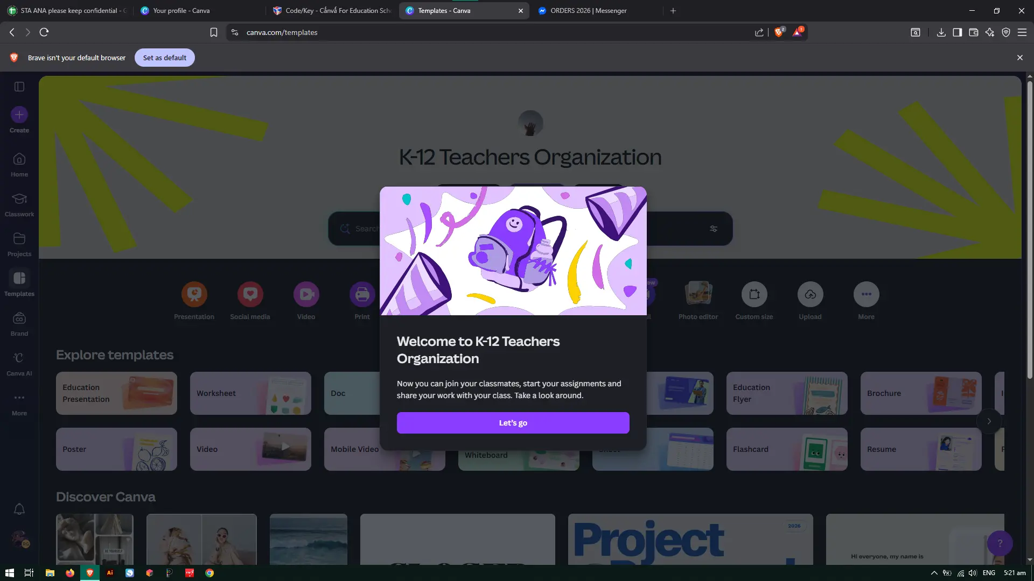Click the Upload icon
Screen dimensions: 1034x581
[x=811, y=294]
